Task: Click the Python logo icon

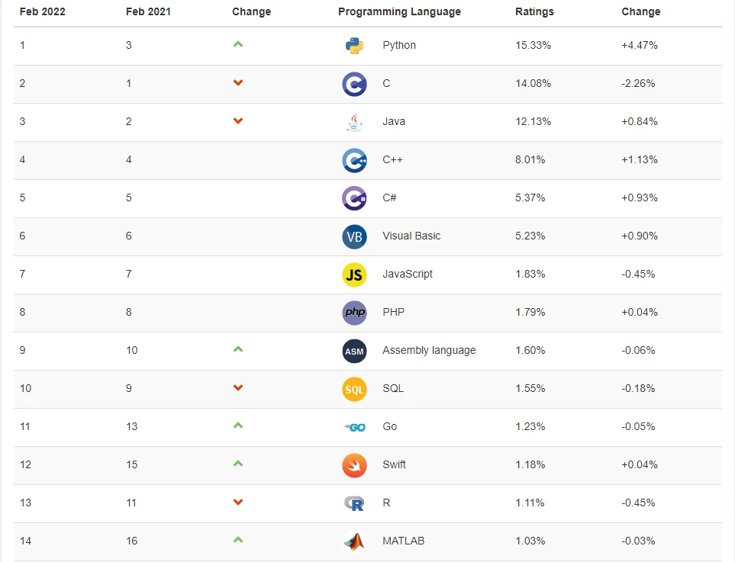Action: click(x=354, y=46)
